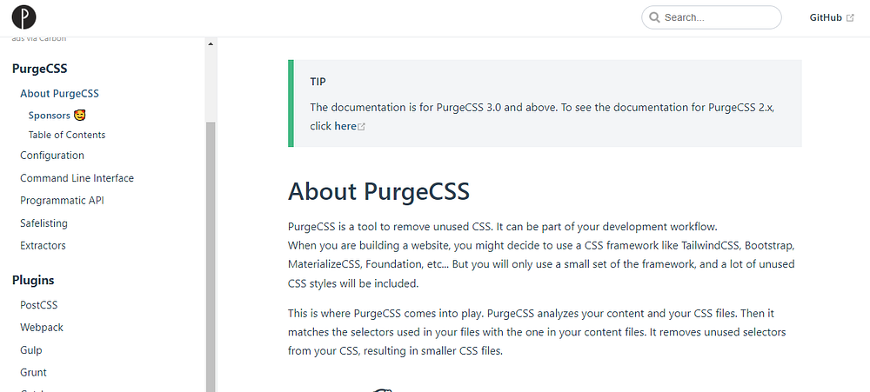Open the Configuration page
The height and width of the screenshot is (392, 870).
pos(52,156)
